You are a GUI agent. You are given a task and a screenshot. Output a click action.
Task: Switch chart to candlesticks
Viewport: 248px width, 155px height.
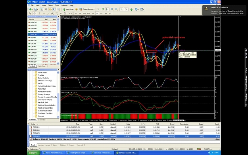[x=103, y=10]
